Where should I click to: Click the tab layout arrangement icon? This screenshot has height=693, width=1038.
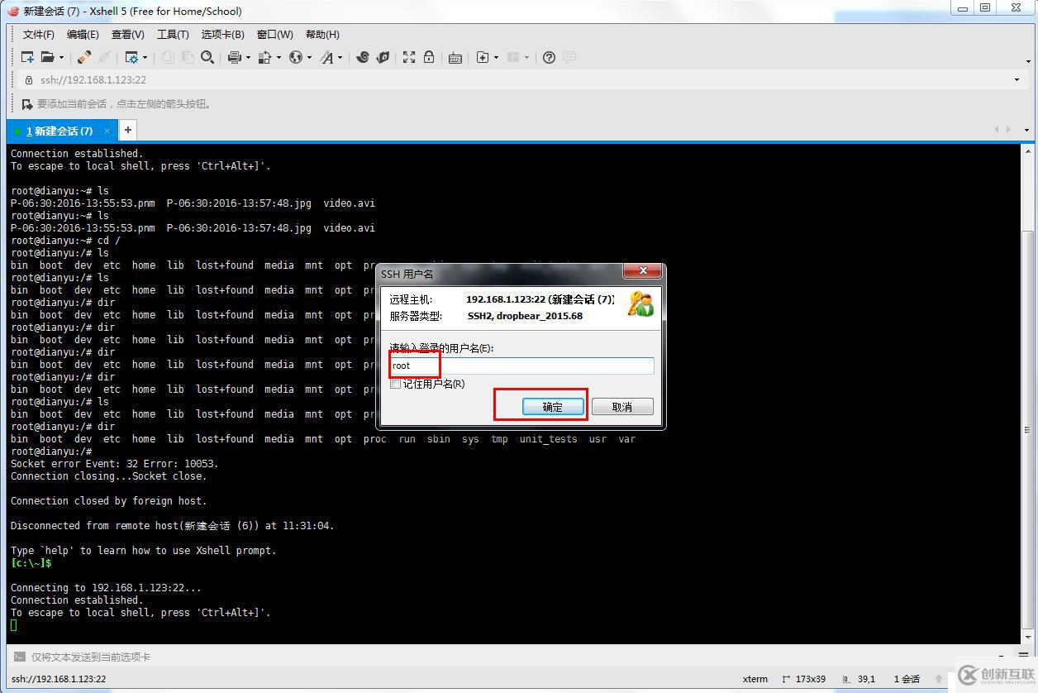pyautogui.click(x=513, y=57)
